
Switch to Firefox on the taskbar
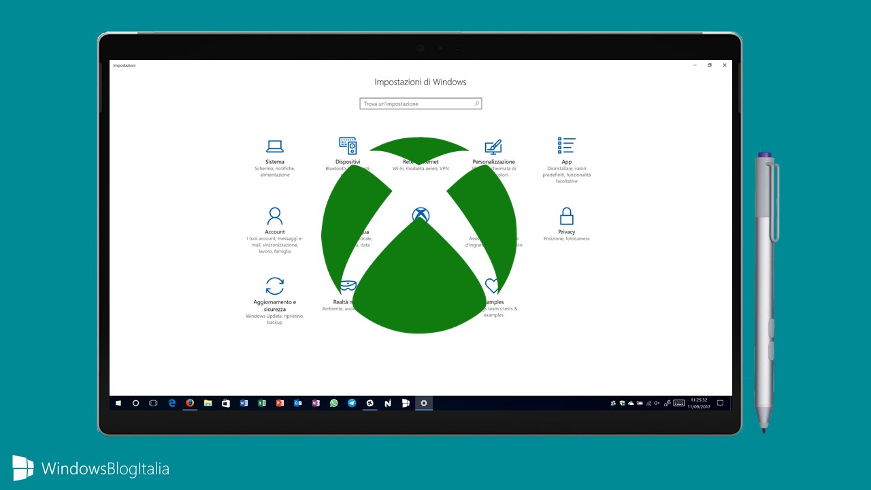[190, 403]
